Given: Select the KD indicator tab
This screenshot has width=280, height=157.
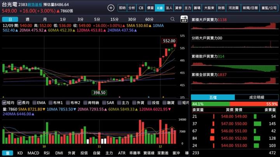Looking at the screenshot, I should pos(20,153).
